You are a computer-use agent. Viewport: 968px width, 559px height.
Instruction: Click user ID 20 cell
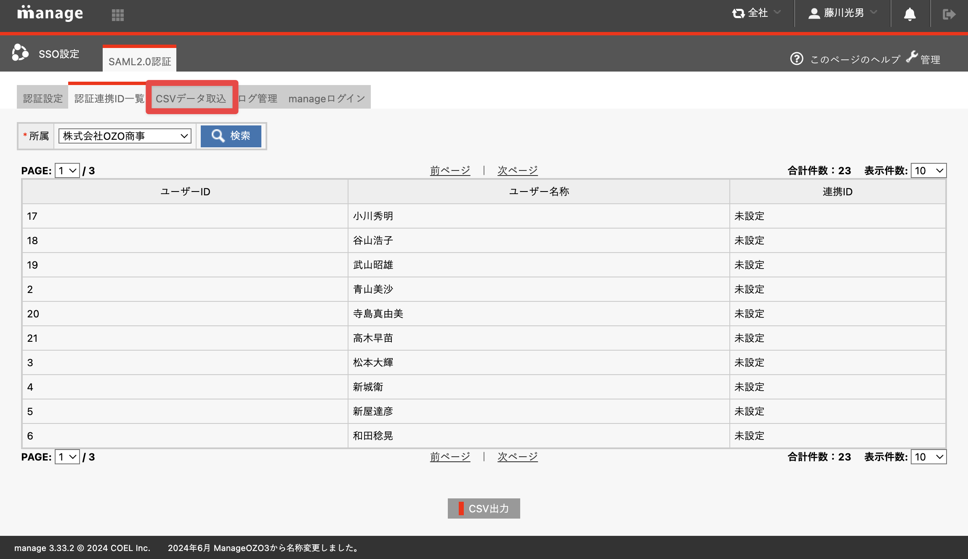[185, 314]
